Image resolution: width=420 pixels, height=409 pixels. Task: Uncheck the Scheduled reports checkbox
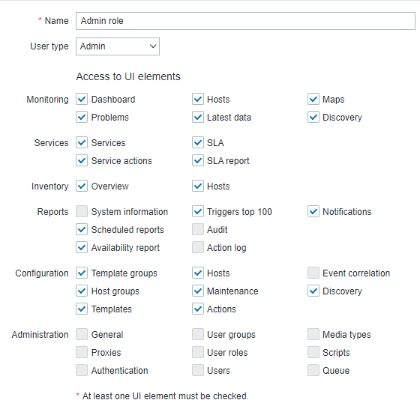(82, 229)
